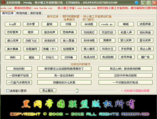Image resolution: width=157 pixels, height=119 pixels.
Task: Click the 手枪声音 button
Action: 126,49
